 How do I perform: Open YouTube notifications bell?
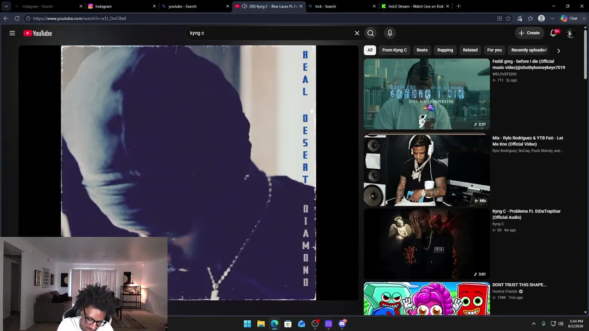pyautogui.click(x=554, y=33)
